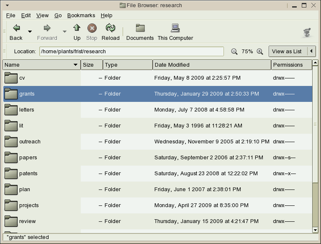Open the Edit menu
The height and width of the screenshot is (244, 321).
point(26,16)
